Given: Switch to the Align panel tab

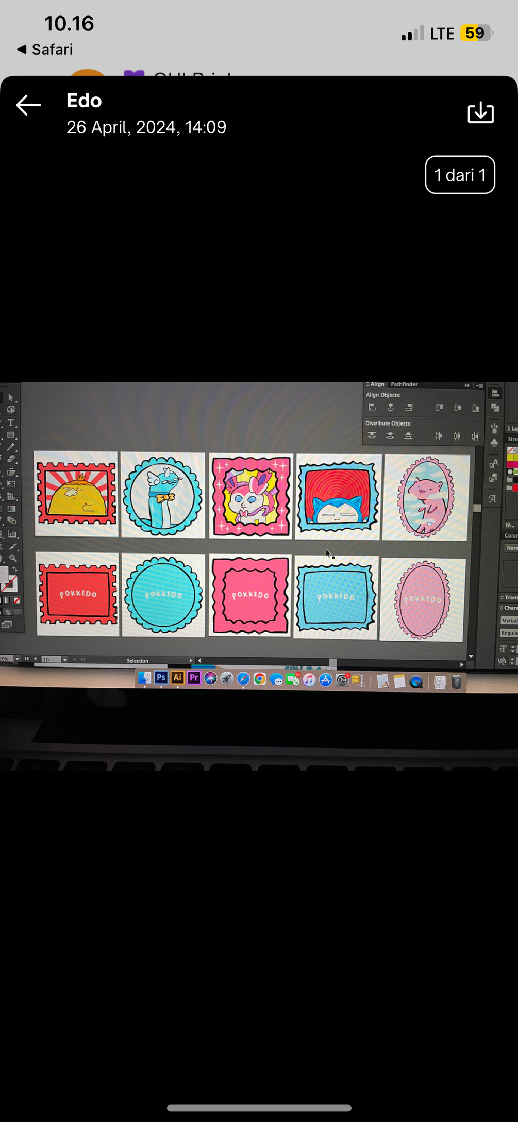Looking at the screenshot, I should point(376,384).
